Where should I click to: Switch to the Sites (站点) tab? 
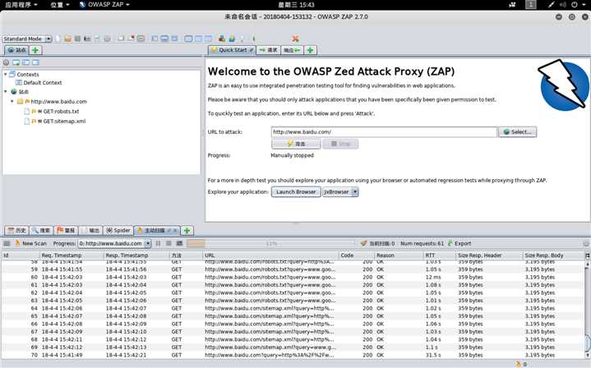tap(16, 50)
